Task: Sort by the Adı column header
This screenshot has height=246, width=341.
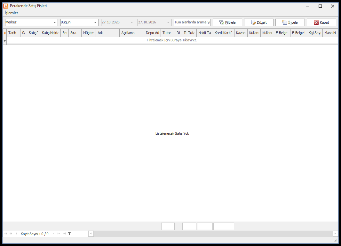Action: pos(108,33)
